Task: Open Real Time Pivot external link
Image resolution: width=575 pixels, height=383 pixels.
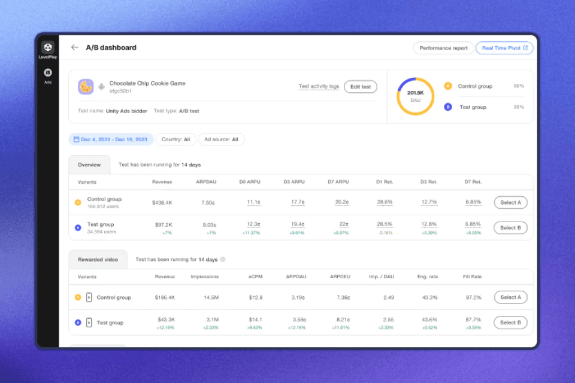Action: [x=504, y=48]
